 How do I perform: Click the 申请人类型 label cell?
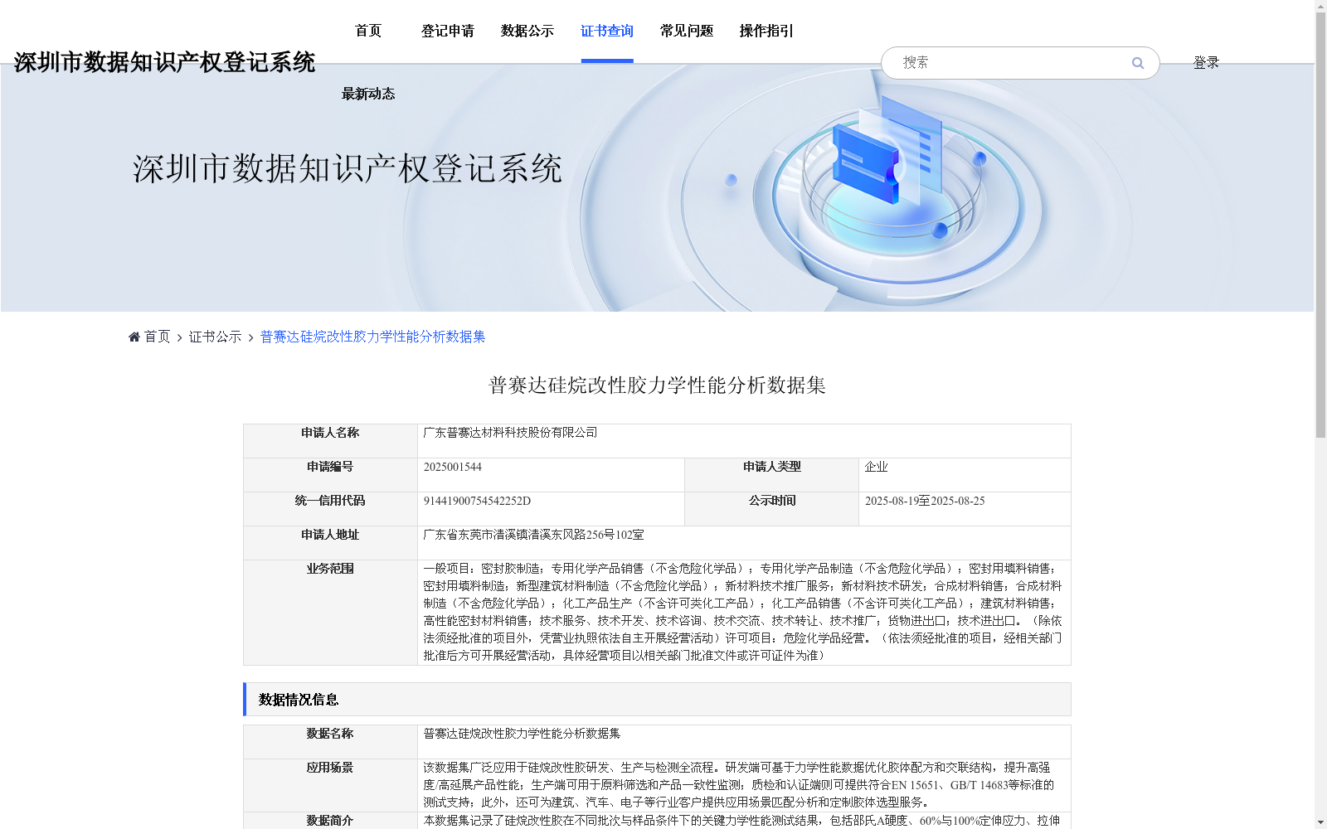coord(771,475)
